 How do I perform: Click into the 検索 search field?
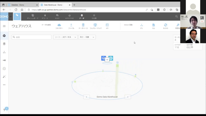31,37
